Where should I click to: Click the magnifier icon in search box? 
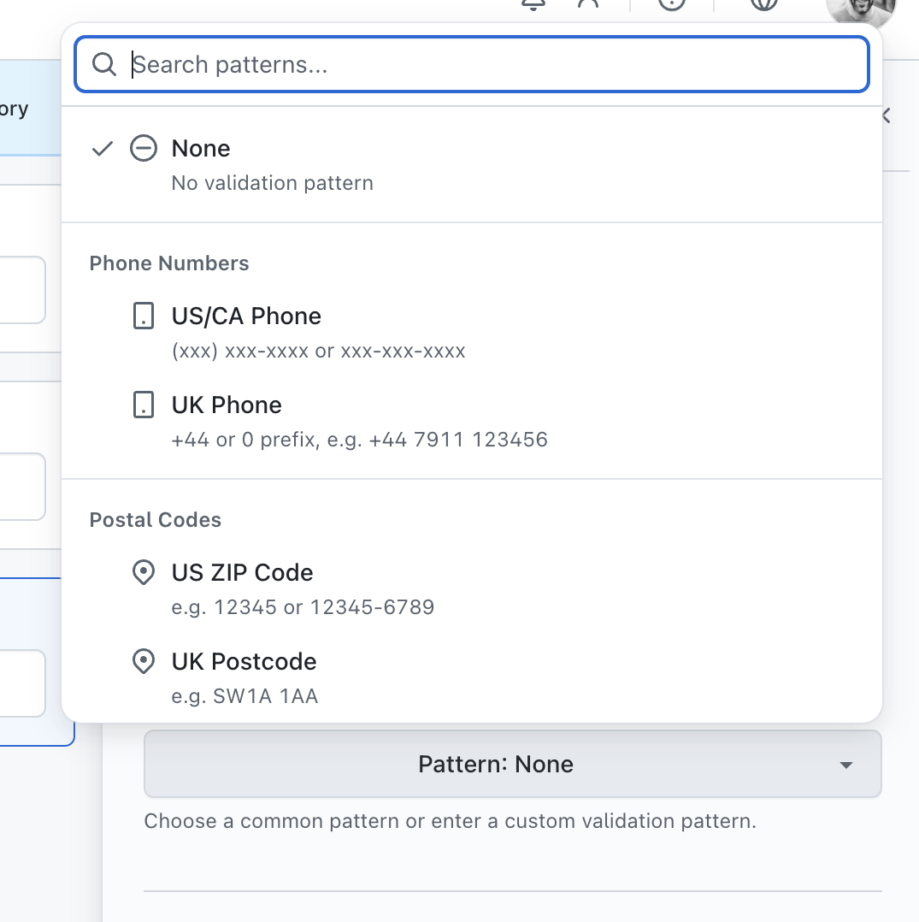(x=104, y=65)
